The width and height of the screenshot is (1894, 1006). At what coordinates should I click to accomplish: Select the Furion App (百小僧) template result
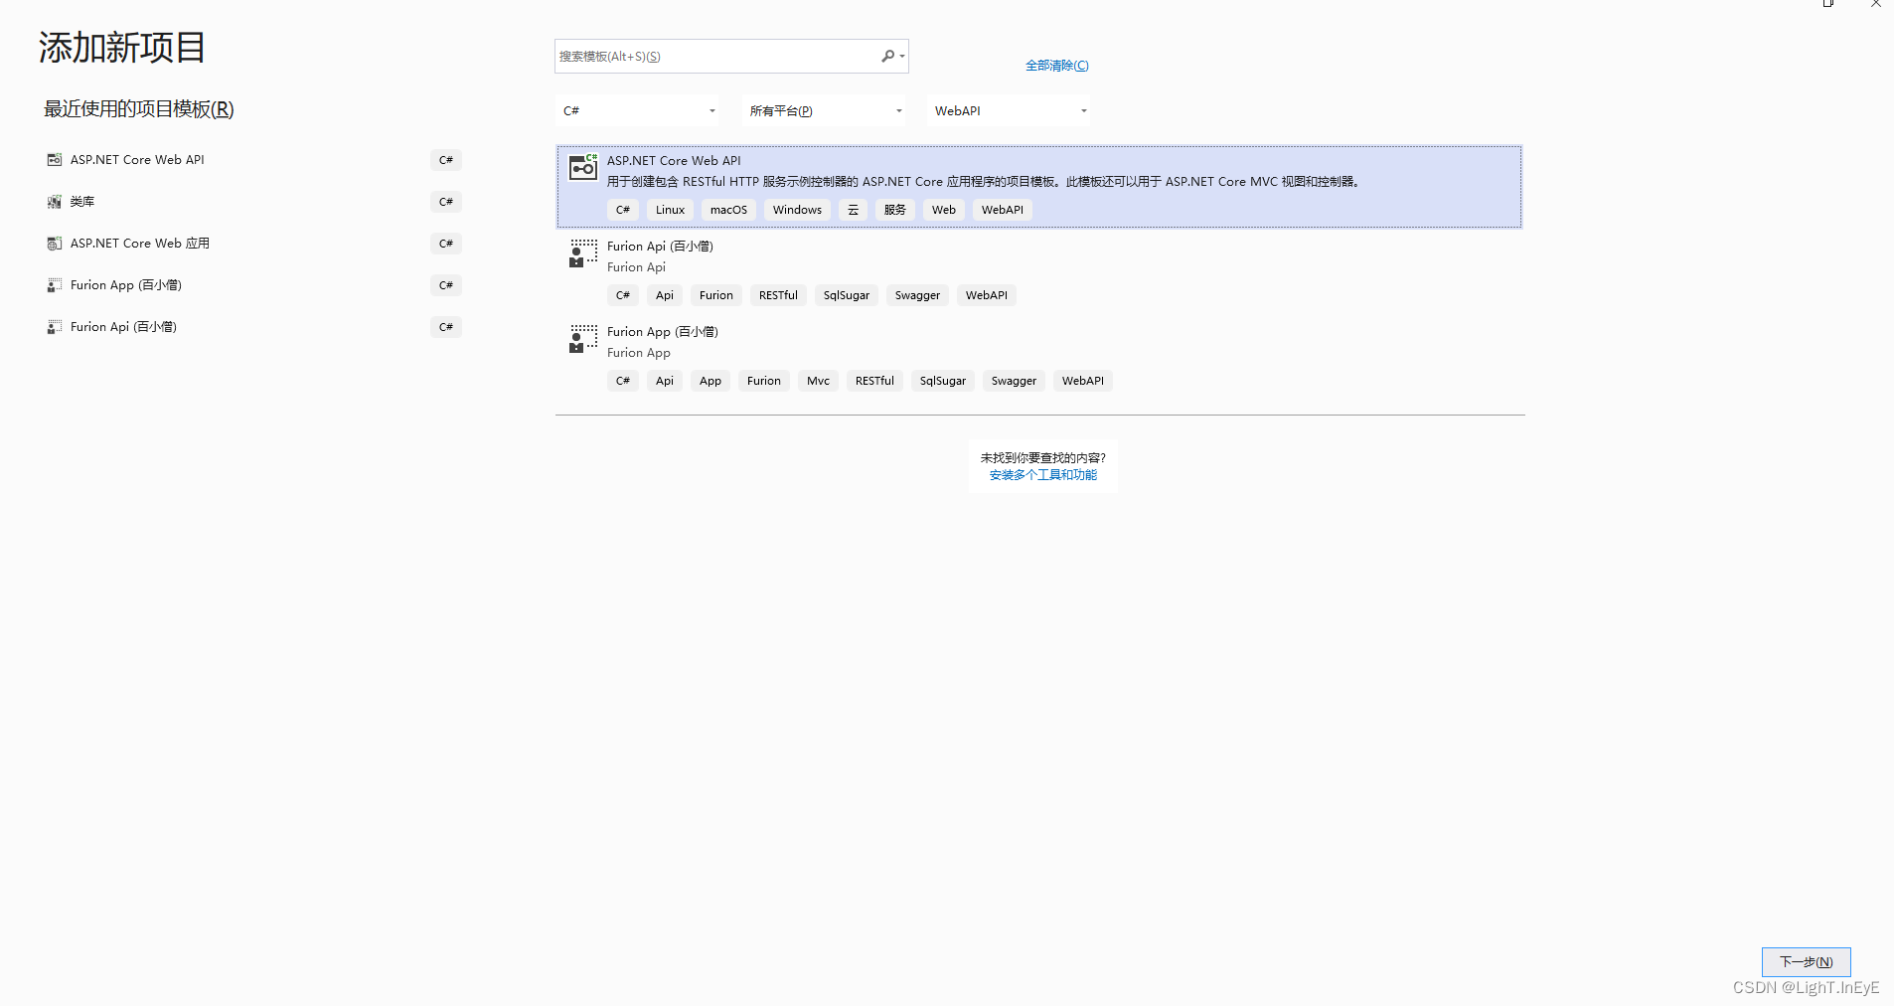pos(1039,358)
